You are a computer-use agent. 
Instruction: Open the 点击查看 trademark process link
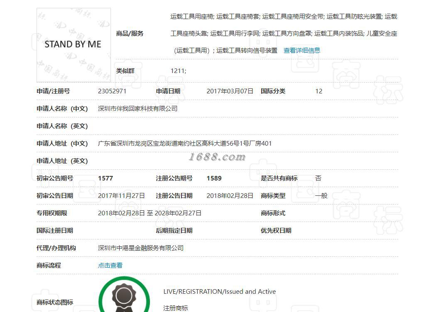110,265
